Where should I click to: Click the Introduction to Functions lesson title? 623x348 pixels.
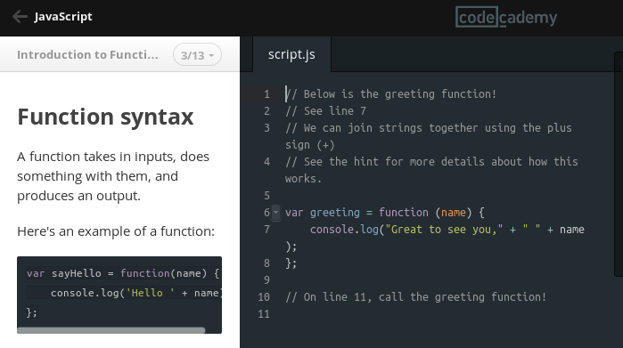[x=87, y=55]
